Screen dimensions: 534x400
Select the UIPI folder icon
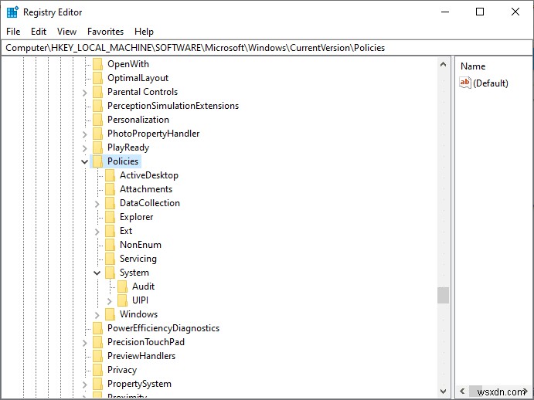pyautogui.click(x=122, y=300)
